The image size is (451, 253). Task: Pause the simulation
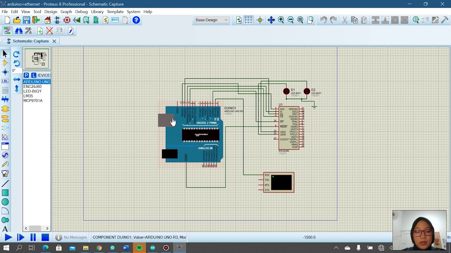click(33, 238)
